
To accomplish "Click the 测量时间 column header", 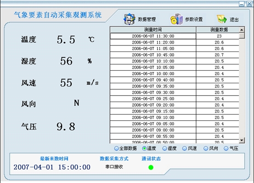I will tap(153, 30).
